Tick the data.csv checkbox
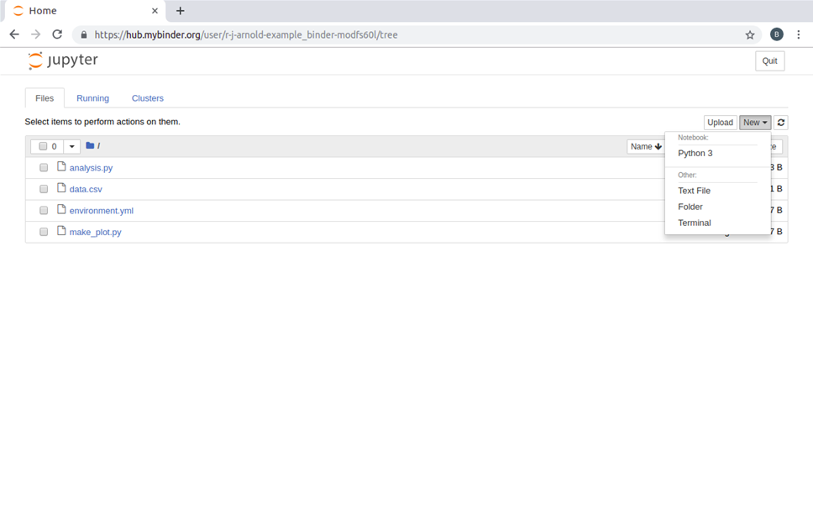 (x=44, y=189)
